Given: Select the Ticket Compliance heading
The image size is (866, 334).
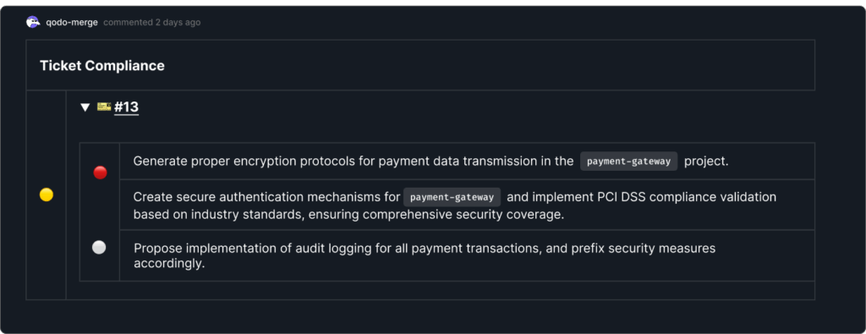Looking at the screenshot, I should [x=102, y=66].
